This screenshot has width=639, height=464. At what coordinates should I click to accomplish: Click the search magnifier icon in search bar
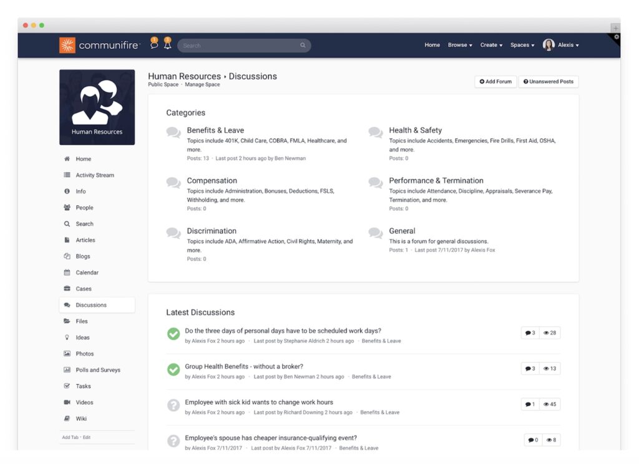(303, 46)
